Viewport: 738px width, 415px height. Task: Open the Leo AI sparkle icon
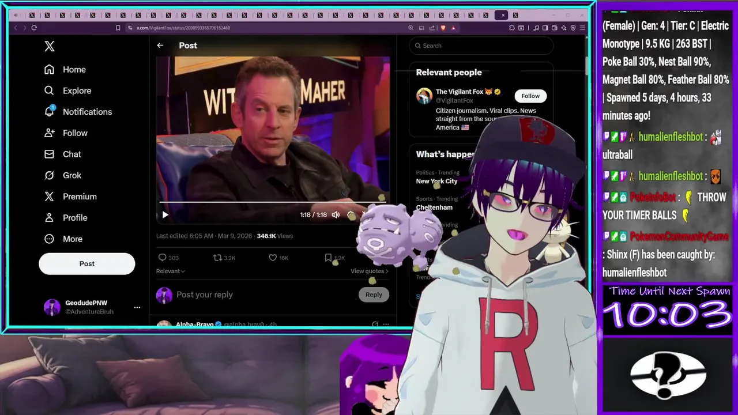[x=564, y=28]
